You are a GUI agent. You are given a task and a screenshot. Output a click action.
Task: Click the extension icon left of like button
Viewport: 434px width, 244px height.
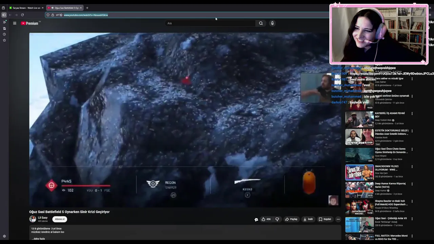(256, 219)
